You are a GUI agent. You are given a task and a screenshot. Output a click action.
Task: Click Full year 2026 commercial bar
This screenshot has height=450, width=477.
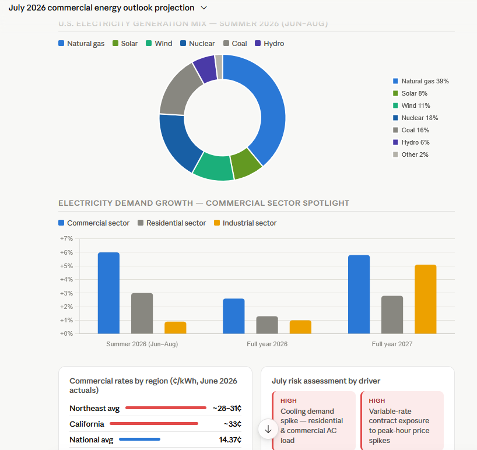point(234,316)
